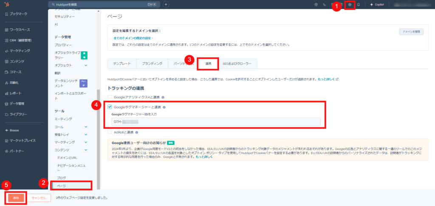Open AI settings item
The height and width of the screenshot is (206, 435).
[56, 24]
